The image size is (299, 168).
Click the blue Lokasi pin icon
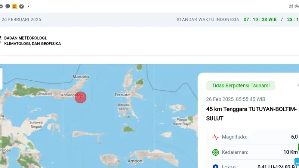pos(216,166)
